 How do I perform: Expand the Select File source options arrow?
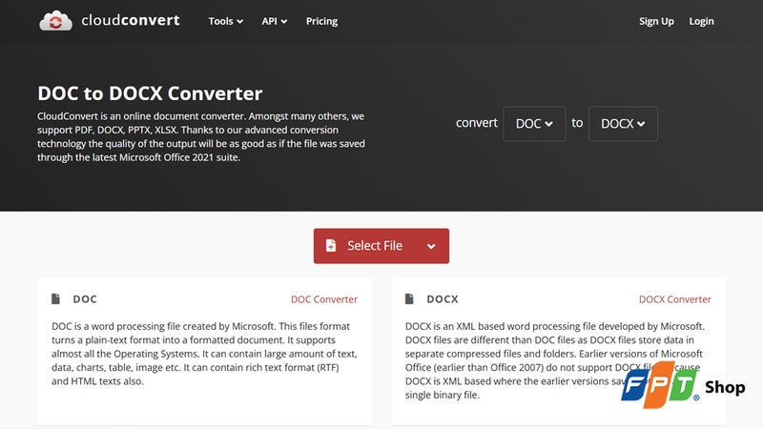click(x=431, y=246)
